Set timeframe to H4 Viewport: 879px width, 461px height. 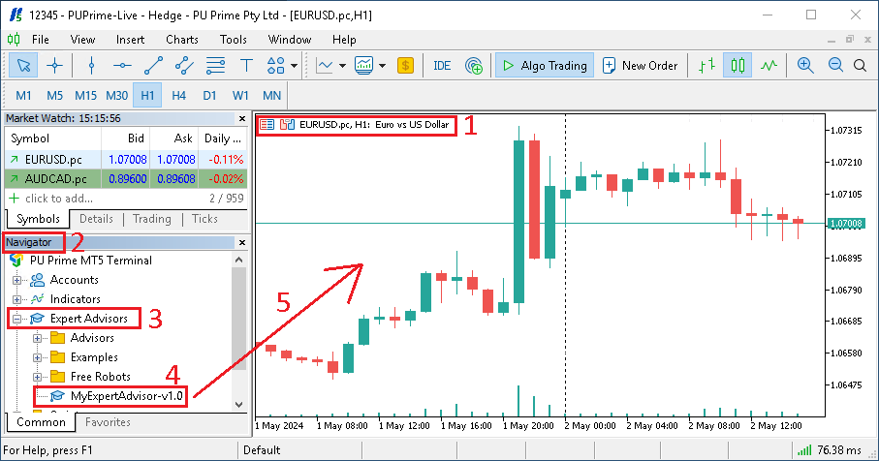click(179, 95)
